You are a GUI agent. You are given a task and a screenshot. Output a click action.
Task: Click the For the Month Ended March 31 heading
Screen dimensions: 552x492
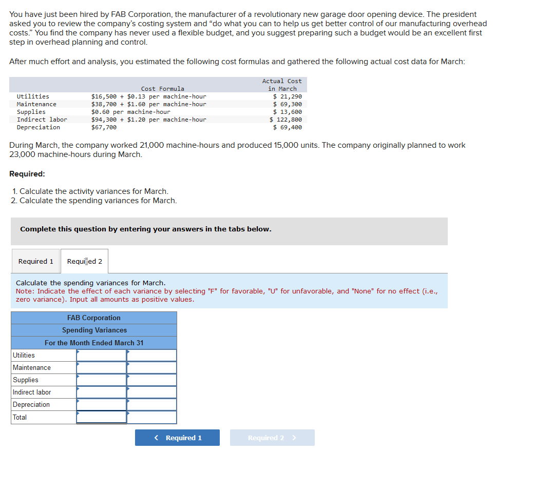[x=94, y=343]
